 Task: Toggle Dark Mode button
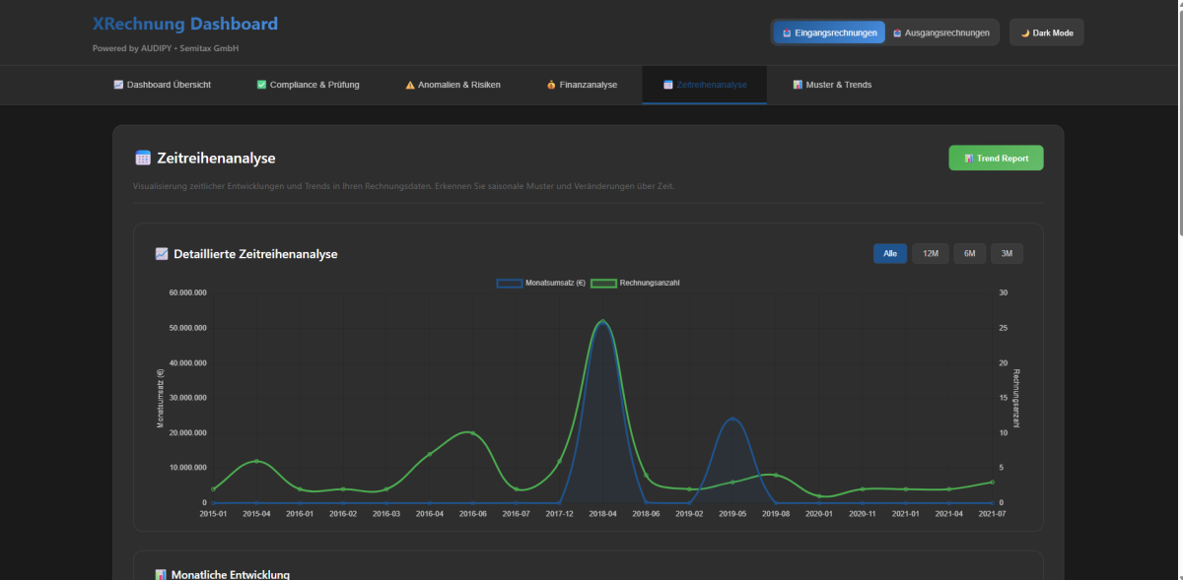pos(1046,32)
